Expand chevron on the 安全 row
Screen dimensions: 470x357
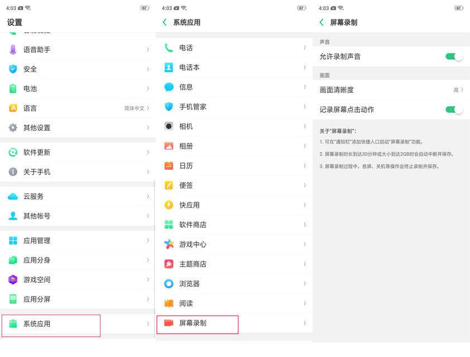click(148, 69)
